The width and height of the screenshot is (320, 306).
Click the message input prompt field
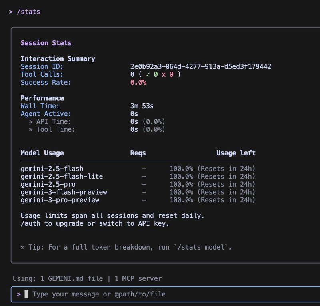click(x=160, y=294)
